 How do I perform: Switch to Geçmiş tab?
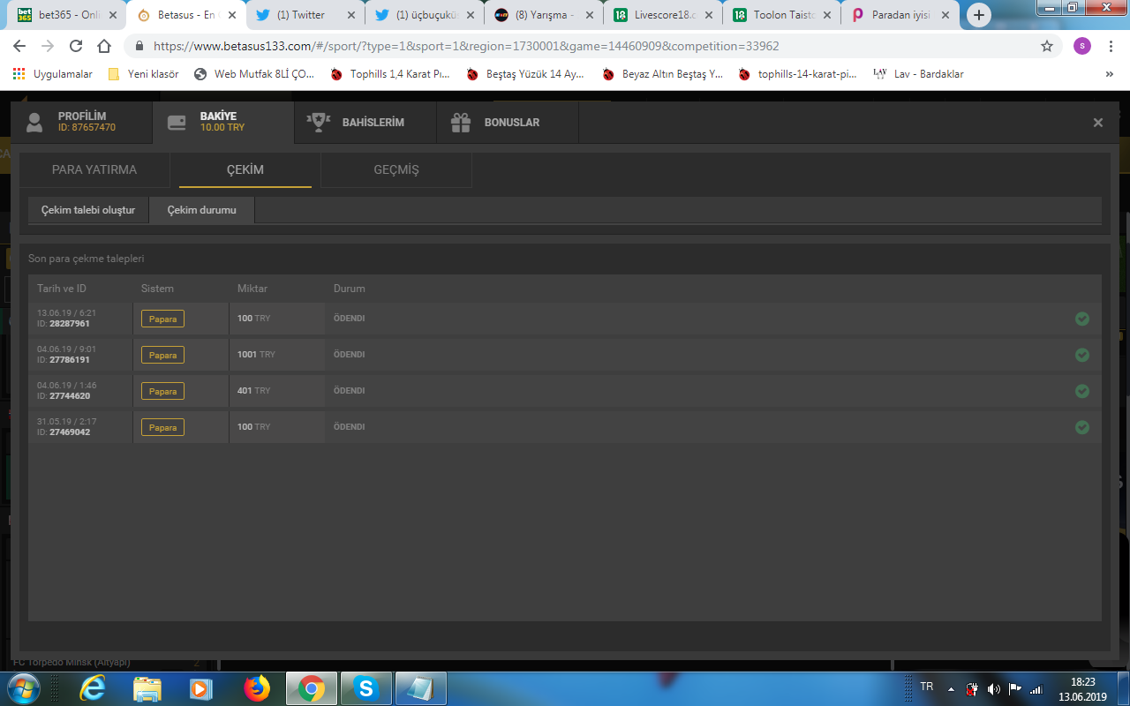point(396,170)
